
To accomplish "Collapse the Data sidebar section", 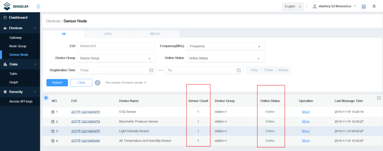I will tap(35, 64).
